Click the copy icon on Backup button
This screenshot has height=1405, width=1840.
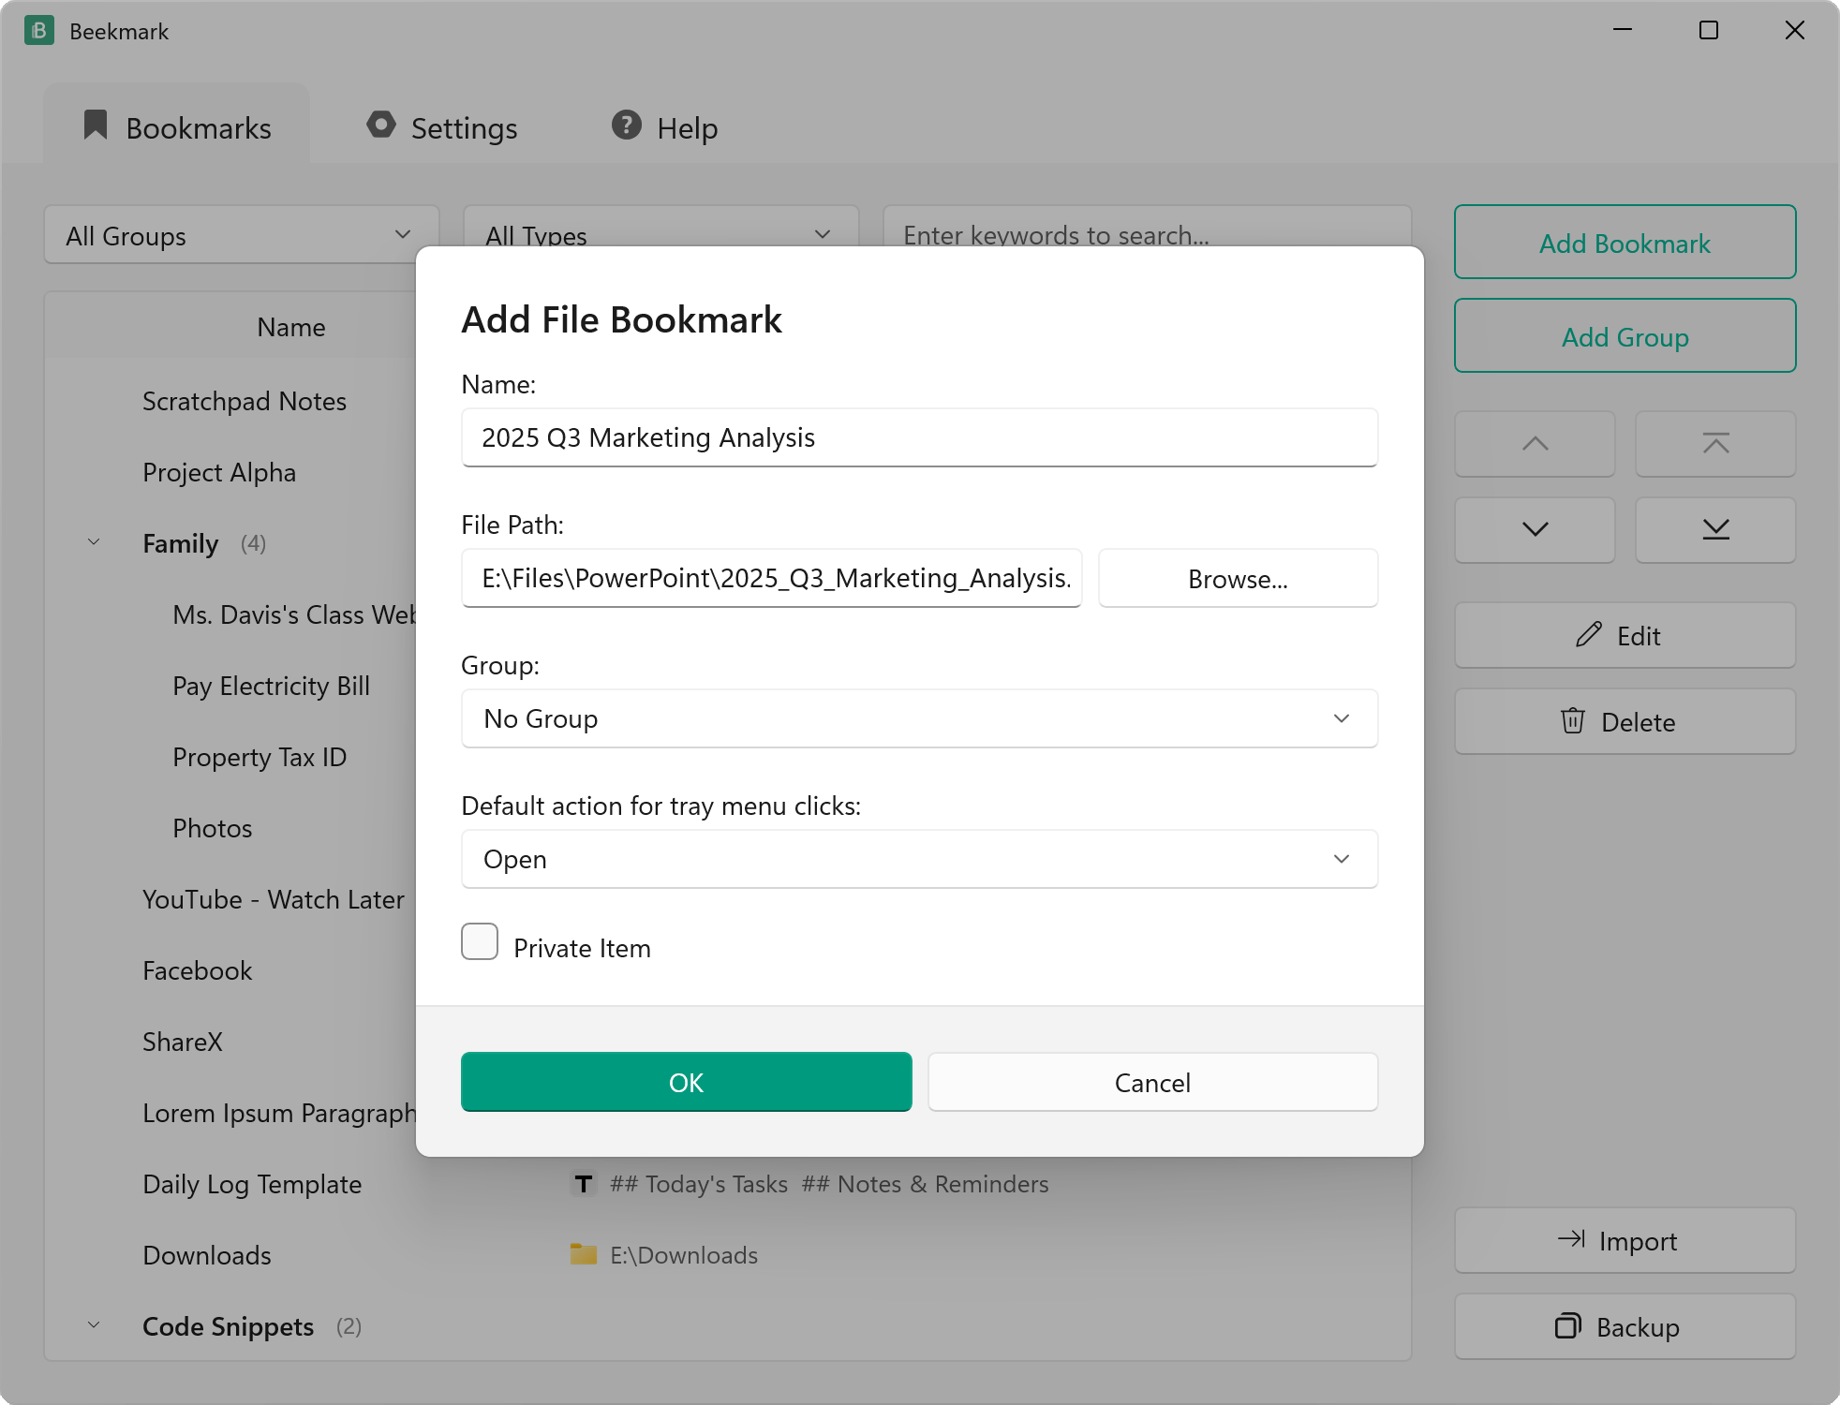[x=1568, y=1325]
